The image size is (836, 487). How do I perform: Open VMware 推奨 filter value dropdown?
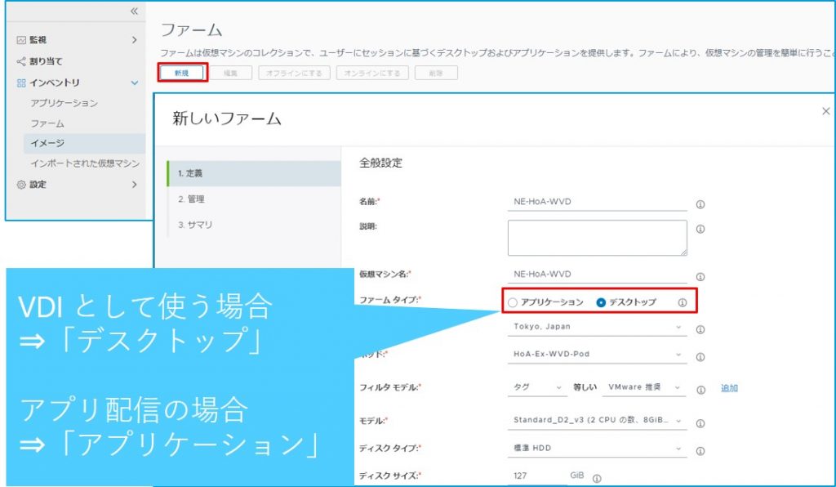point(644,387)
